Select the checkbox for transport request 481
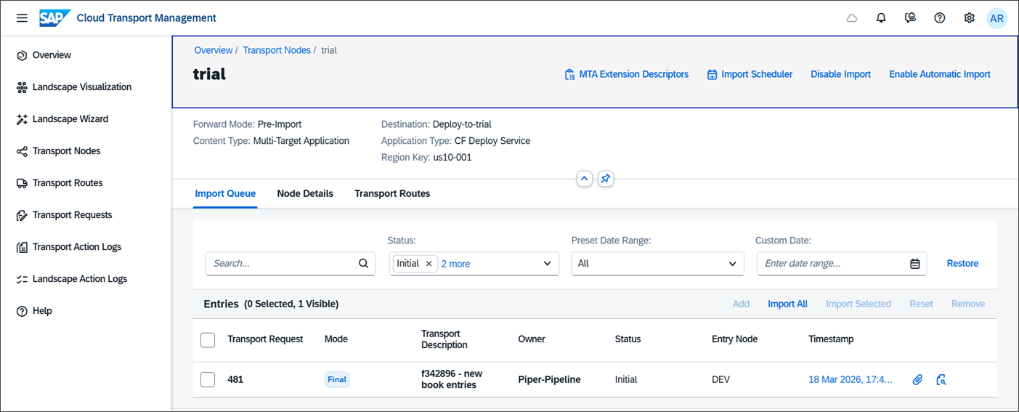 (x=208, y=379)
